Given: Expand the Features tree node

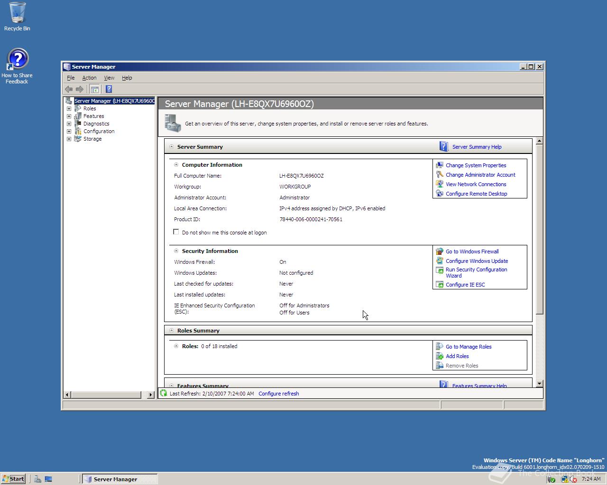Looking at the screenshot, I should pyautogui.click(x=69, y=116).
